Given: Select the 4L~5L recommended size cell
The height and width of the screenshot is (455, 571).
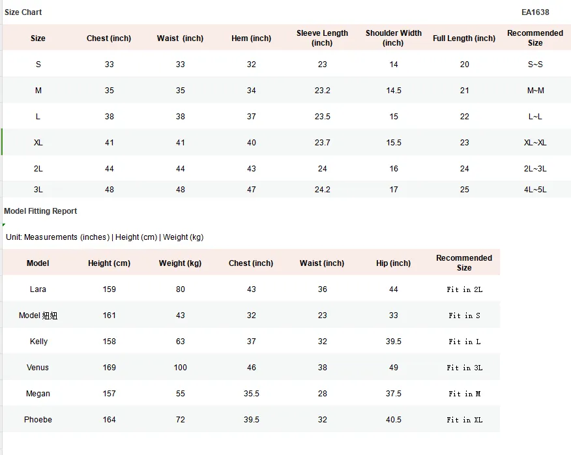Looking at the screenshot, I should pos(535,190).
